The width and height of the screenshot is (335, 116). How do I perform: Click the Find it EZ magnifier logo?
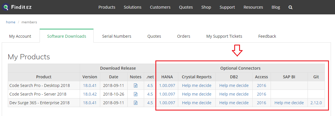point(5,7)
